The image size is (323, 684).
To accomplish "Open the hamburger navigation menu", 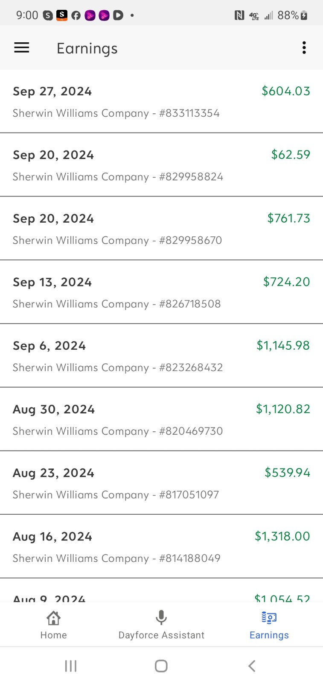I will coord(22,48).
